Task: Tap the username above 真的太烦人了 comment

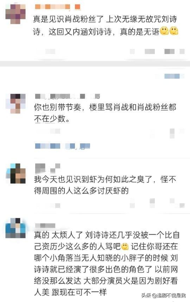Action: coord(45,226)
